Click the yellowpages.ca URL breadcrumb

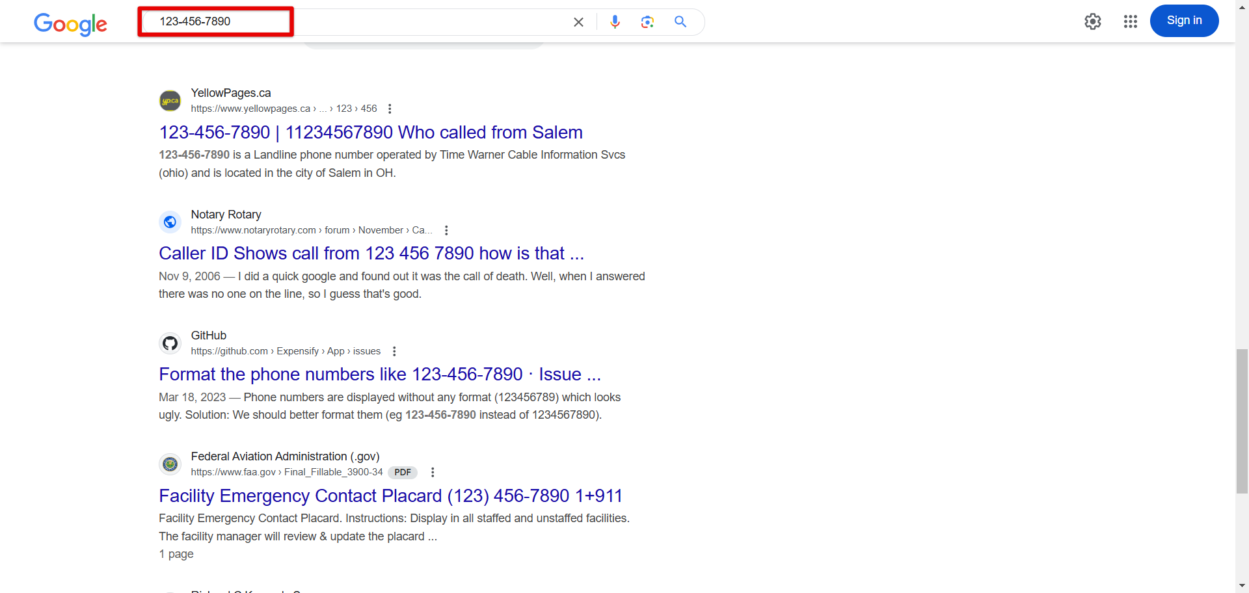[284, 109]
